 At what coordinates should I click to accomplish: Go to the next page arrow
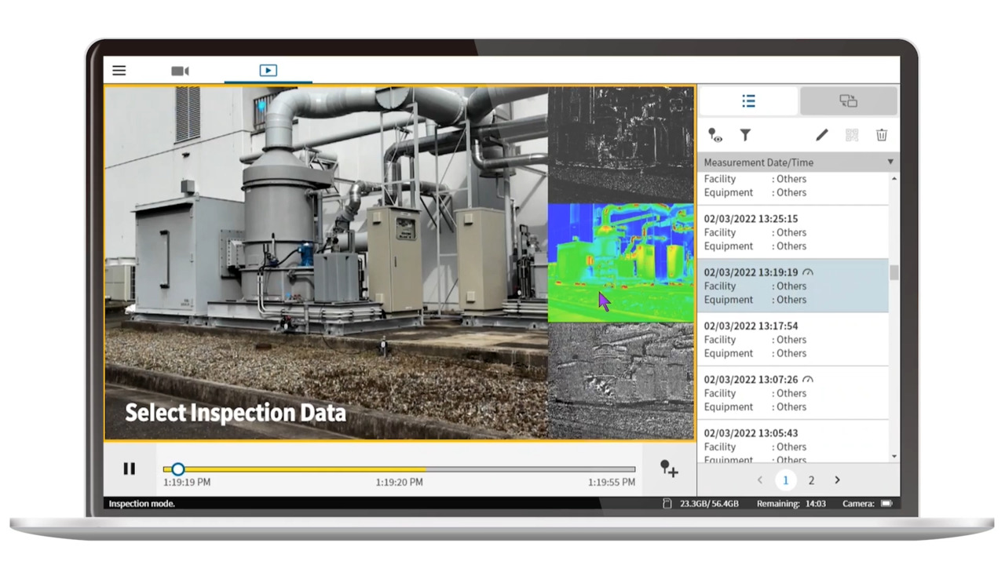click(837, 480)
